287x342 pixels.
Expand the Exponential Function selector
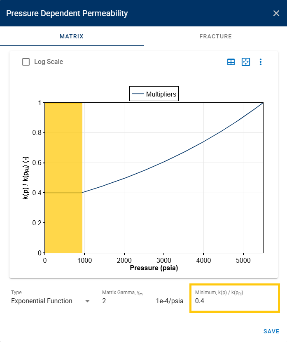click(x=51, y=301)
